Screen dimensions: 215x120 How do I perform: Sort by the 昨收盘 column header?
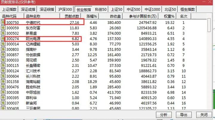(x=110, y=16)
